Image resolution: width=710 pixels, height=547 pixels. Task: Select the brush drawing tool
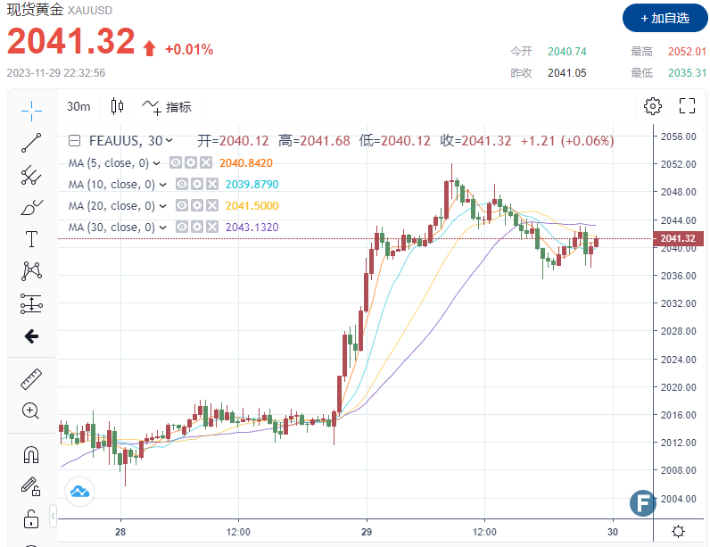(x=31, y=207)
